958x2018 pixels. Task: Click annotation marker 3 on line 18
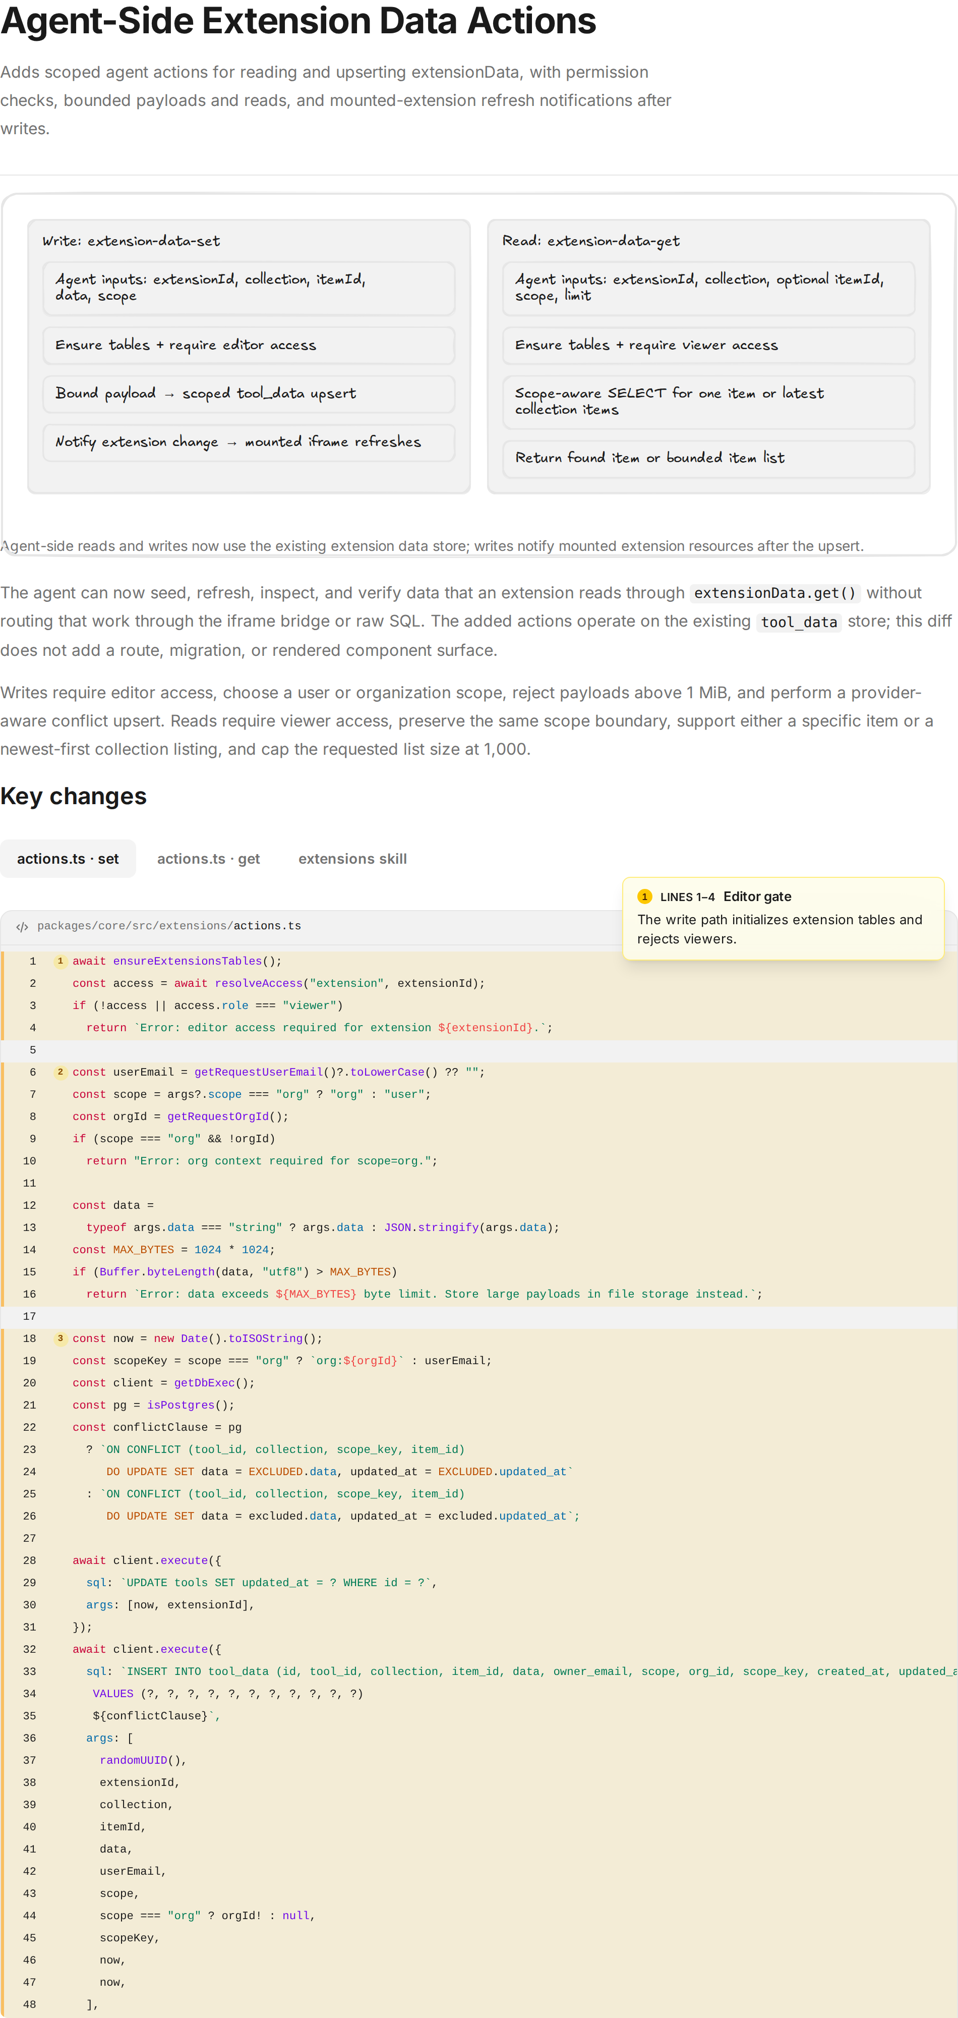[61, 1339]
